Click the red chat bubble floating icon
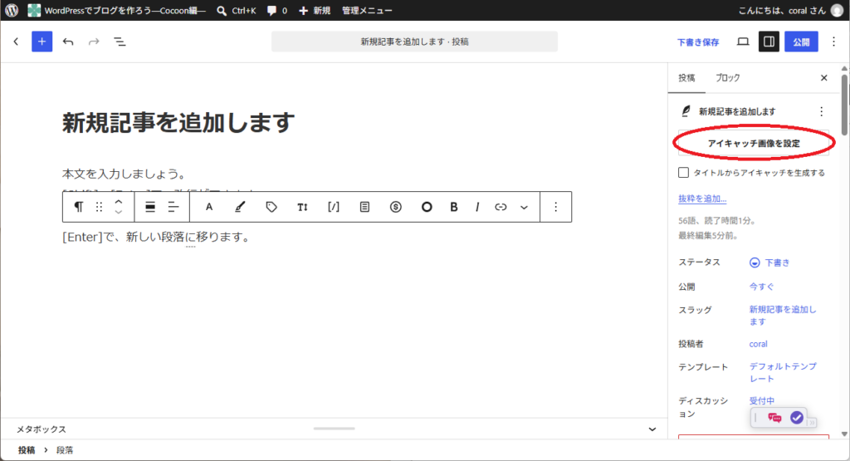Image resolution: width=850 pixels, height=461 pixels. (774, 418)
